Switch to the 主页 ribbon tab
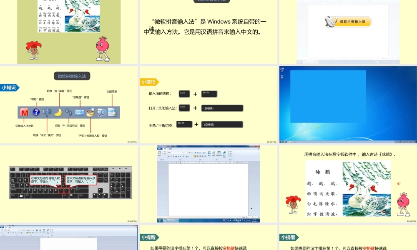The image size is (417, 250). coord(165,149)
